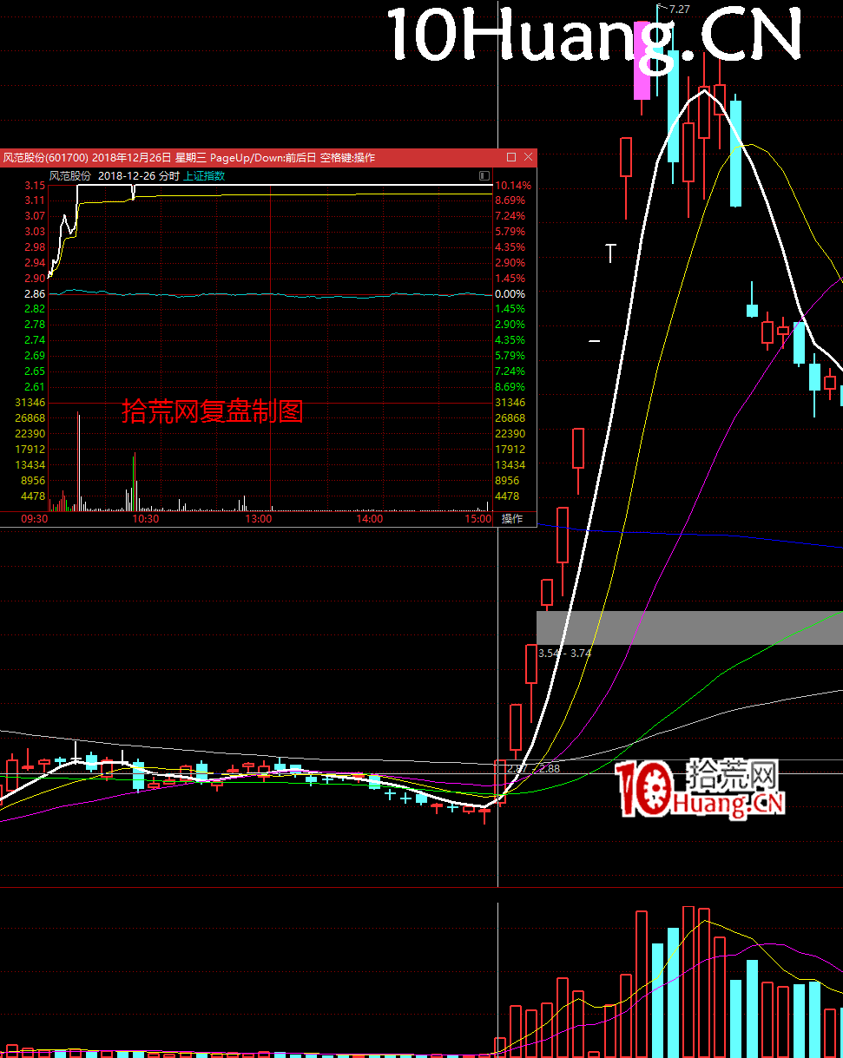Click the 2.86 previous close price label
The width and height of the screenshot is (843, 1058).
(x=35, y=294)
